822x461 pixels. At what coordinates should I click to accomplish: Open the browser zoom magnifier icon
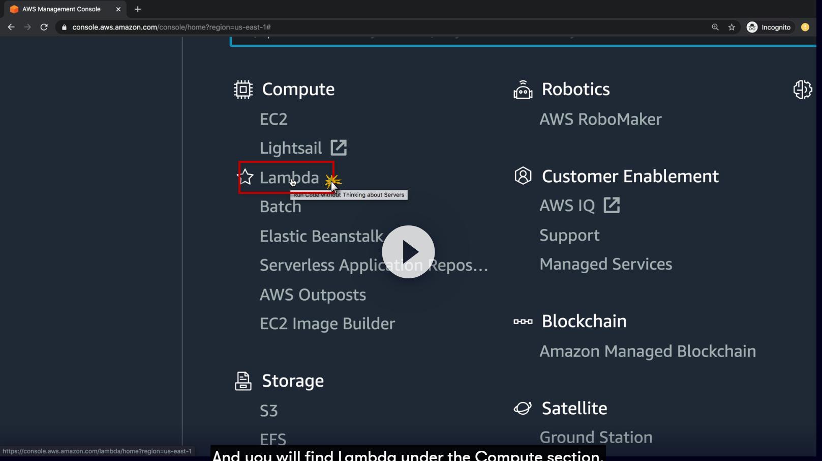(x=715, y=27)
